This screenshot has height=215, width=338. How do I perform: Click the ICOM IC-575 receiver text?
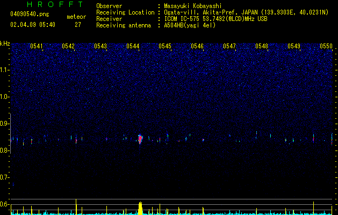(x=215, y=19)
